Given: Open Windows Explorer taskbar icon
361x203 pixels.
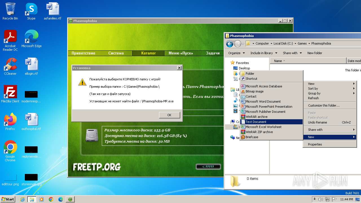Looking at the screenshot, I should tap(32, 199).
